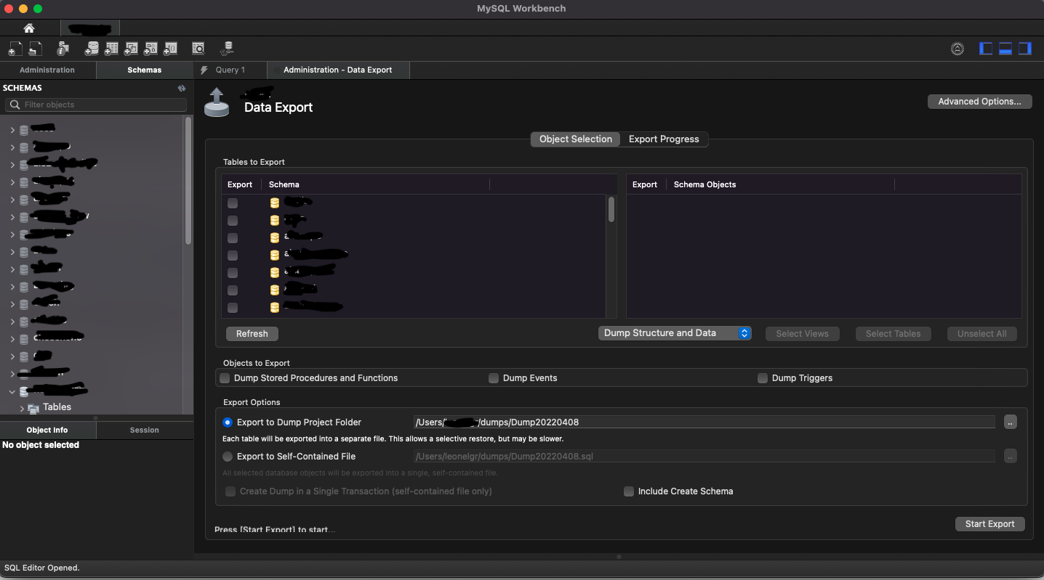Check Include Create Schema
1044x580 pixels.
click(x=629, y=491)
